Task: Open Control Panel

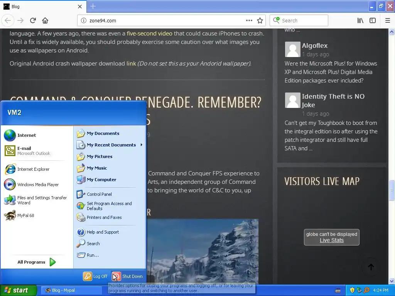Action: point(110,194)
